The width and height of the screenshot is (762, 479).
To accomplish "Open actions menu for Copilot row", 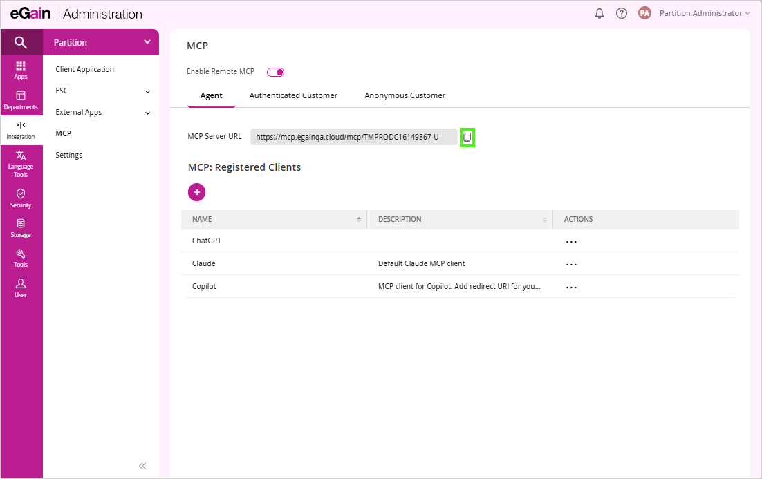I will pyautogui.click(x=571, y=287).
